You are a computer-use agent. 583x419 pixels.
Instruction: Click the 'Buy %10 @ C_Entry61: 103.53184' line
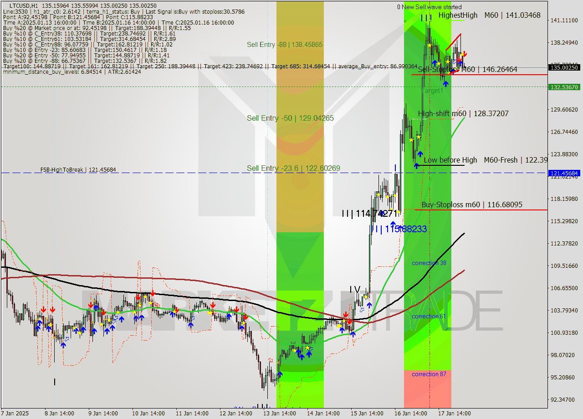pyautogui.click(x=89, y=39)
